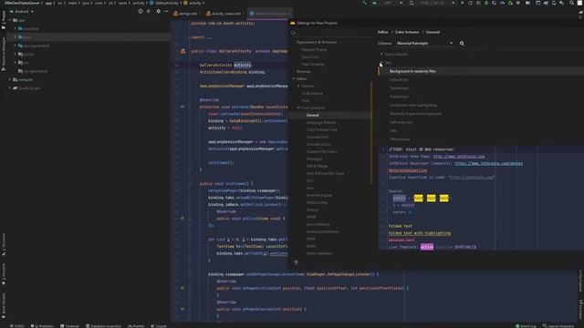Screen dimensions: 584x328
Task: Select Language Defaults under Color Scheme
Action: click(x=321, y=122)
